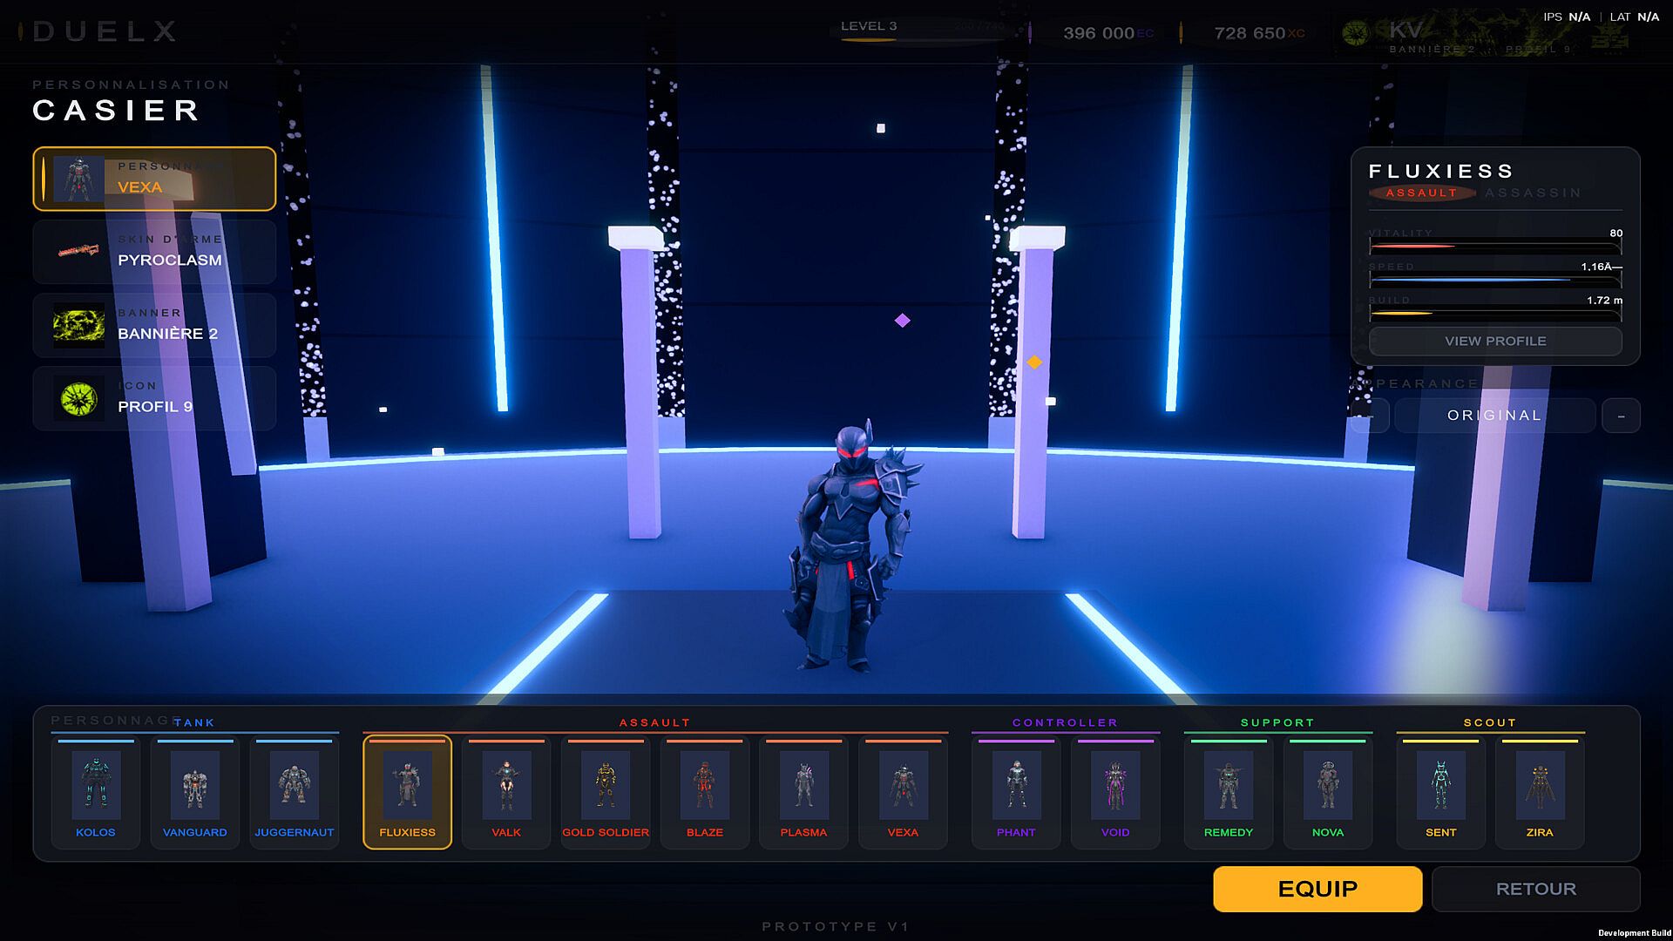
Task: Select the REMEDY support character icon
Action: click(1229, 791)
